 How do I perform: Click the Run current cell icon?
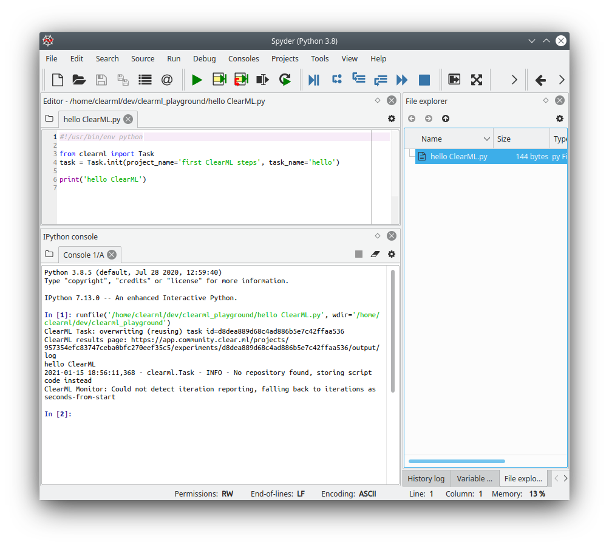219,80
